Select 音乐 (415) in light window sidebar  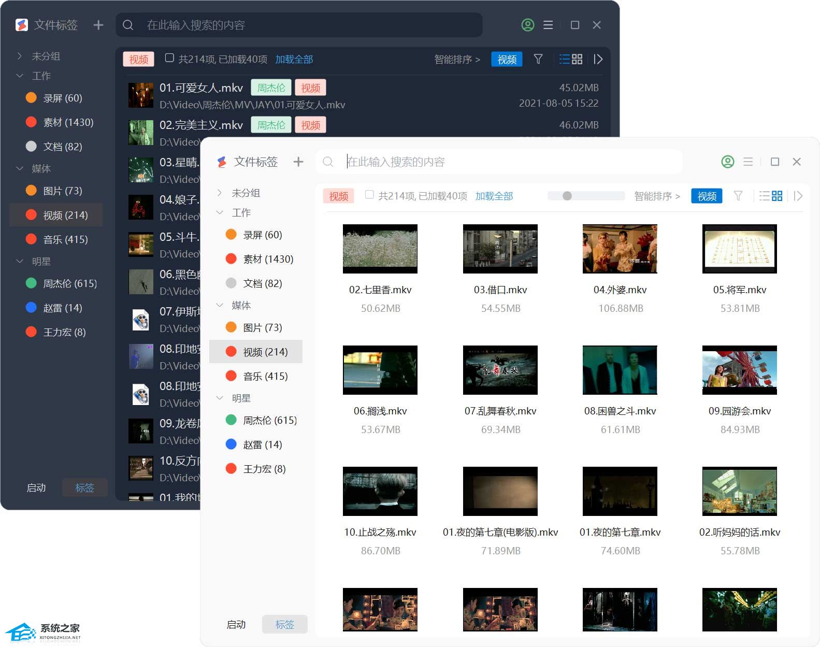(x=256, y=376)
